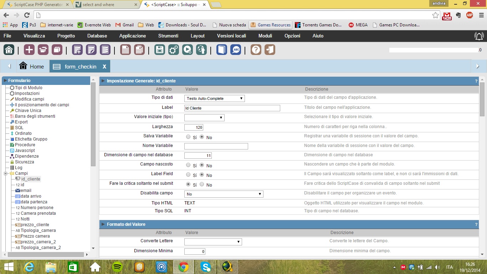Open help with the question mark icon
487x274 pixels.
coord(256,50)
